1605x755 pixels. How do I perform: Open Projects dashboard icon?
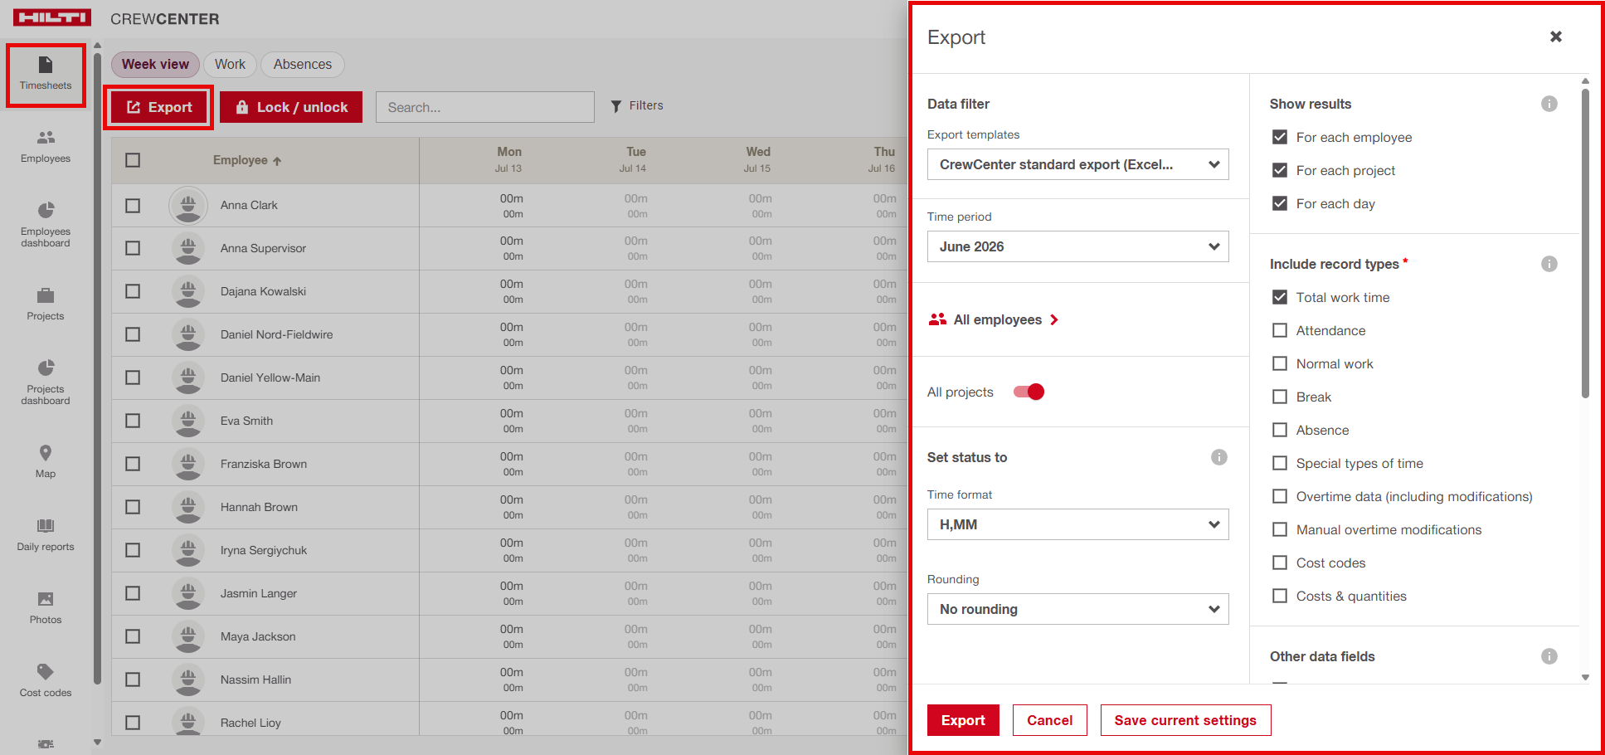46,368
